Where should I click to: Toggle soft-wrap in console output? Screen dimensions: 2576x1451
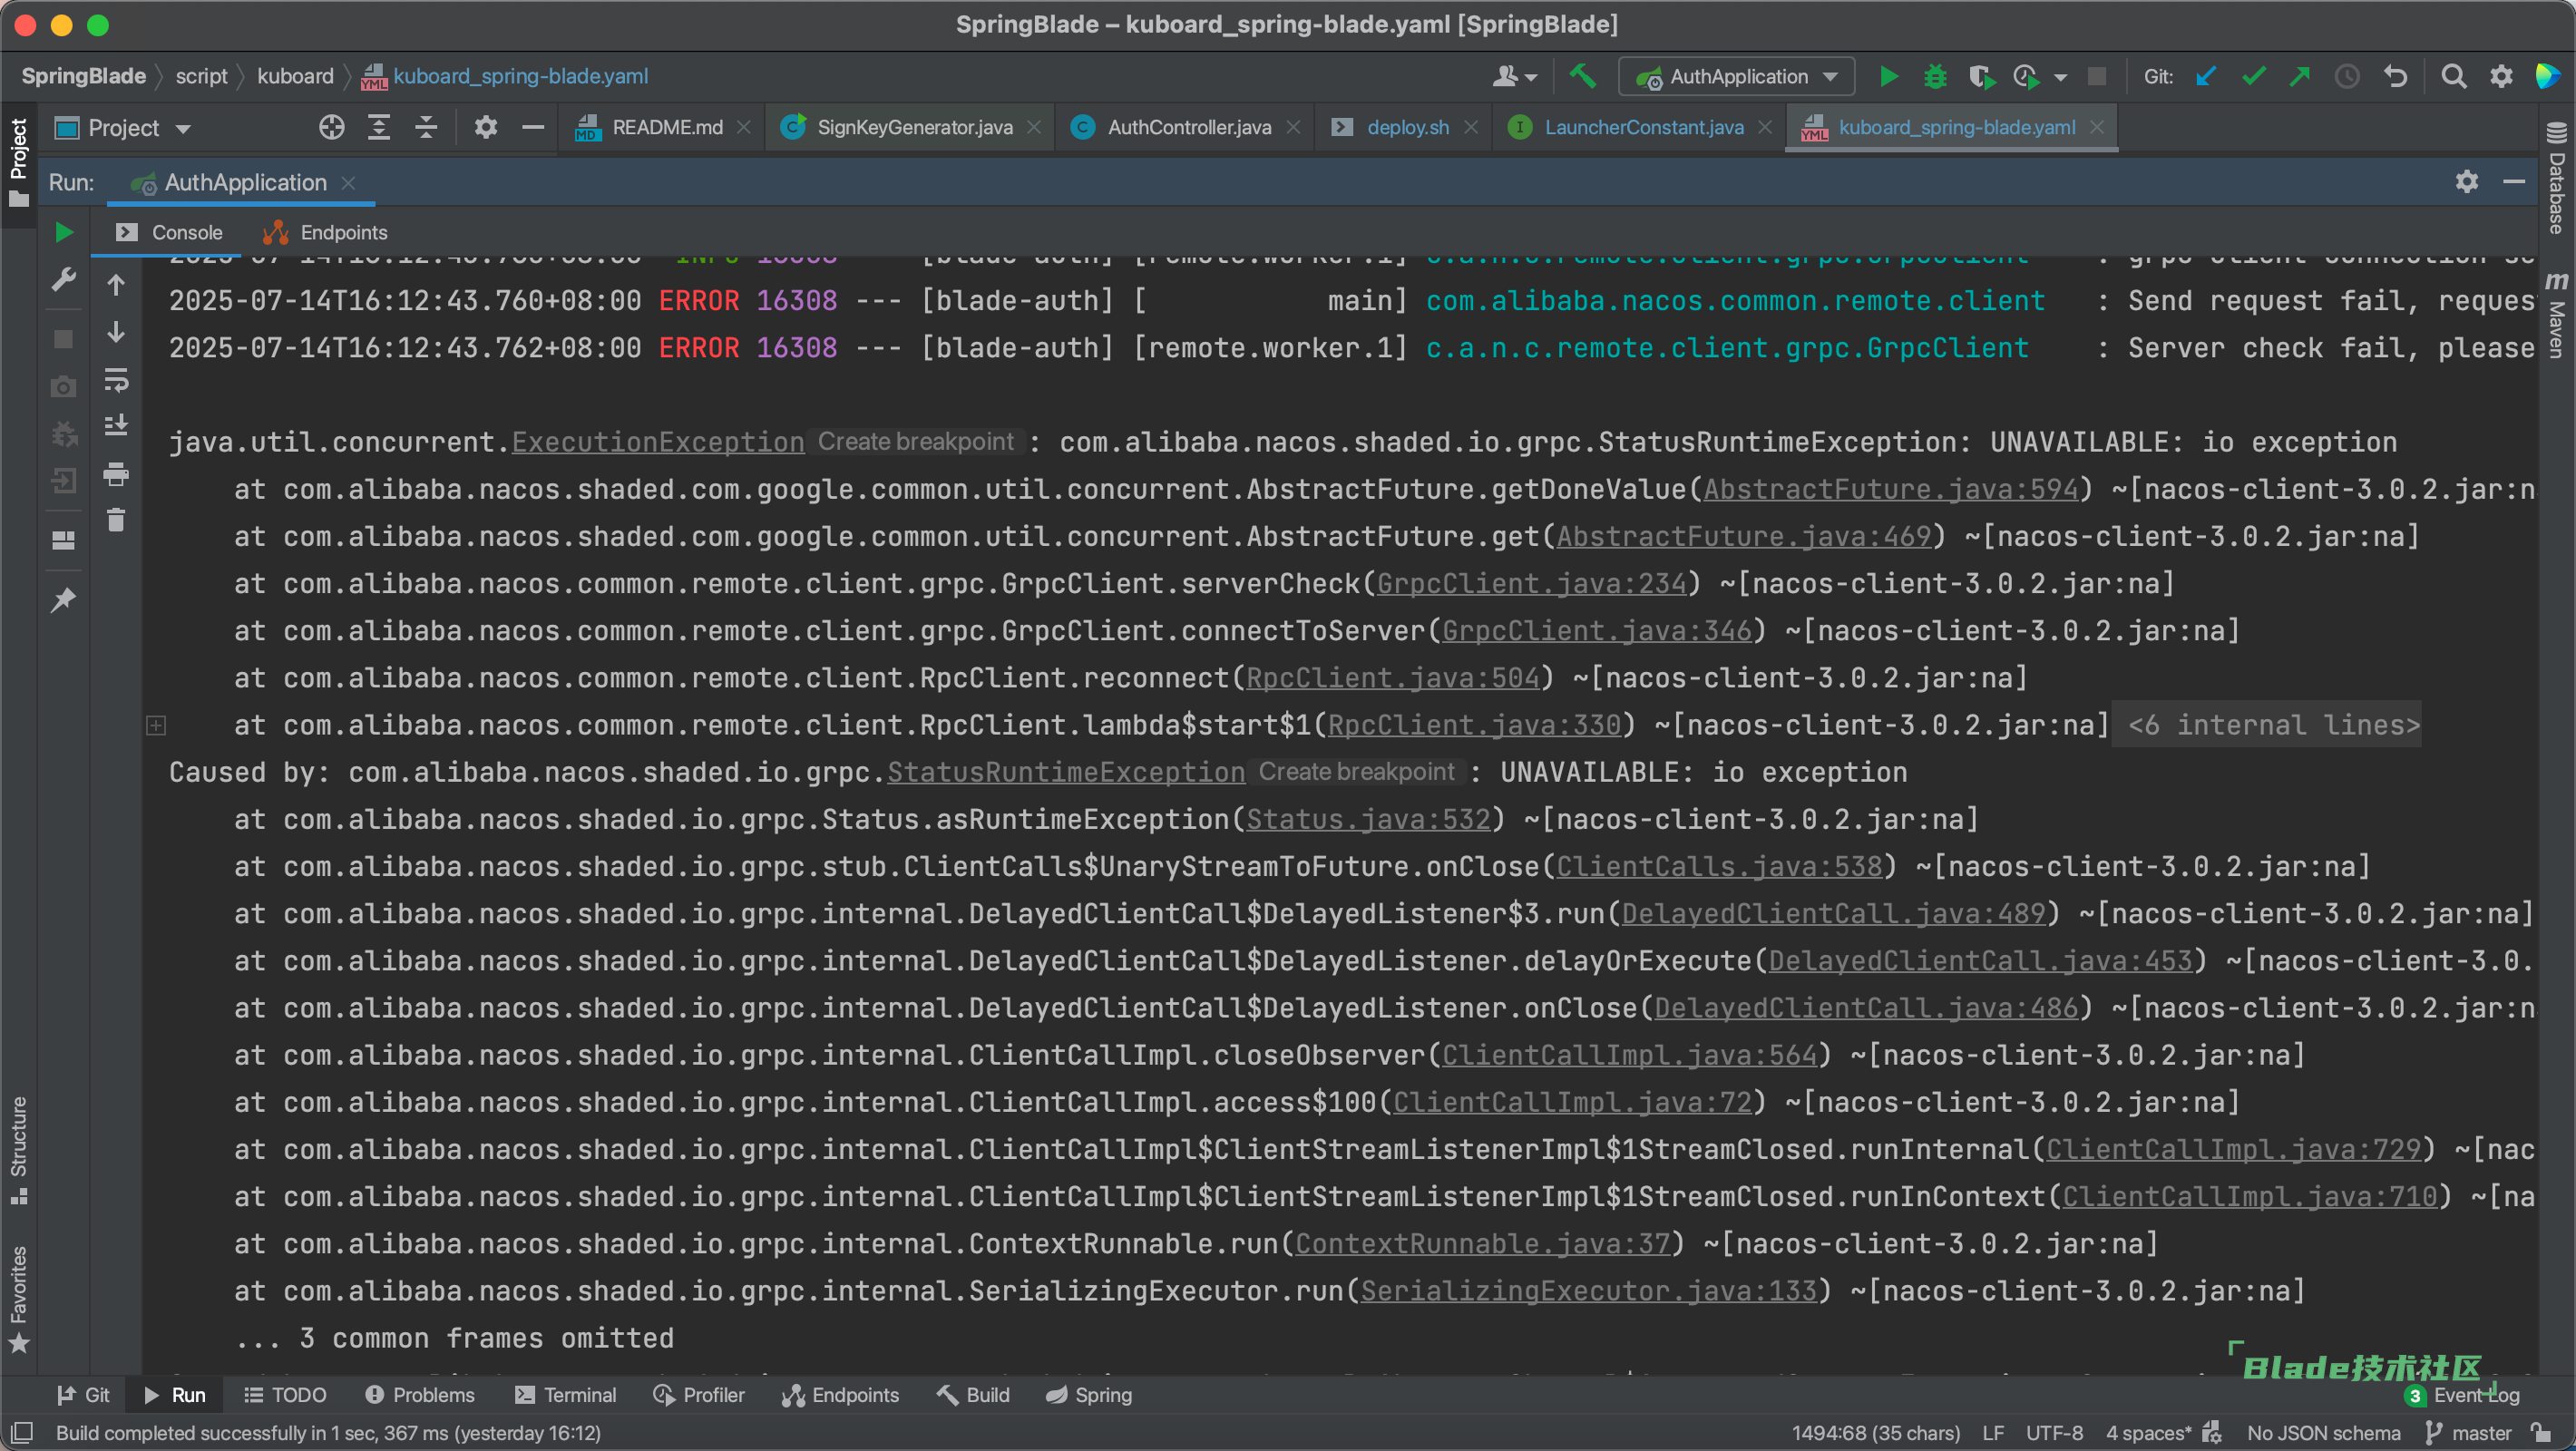[116, 380]
